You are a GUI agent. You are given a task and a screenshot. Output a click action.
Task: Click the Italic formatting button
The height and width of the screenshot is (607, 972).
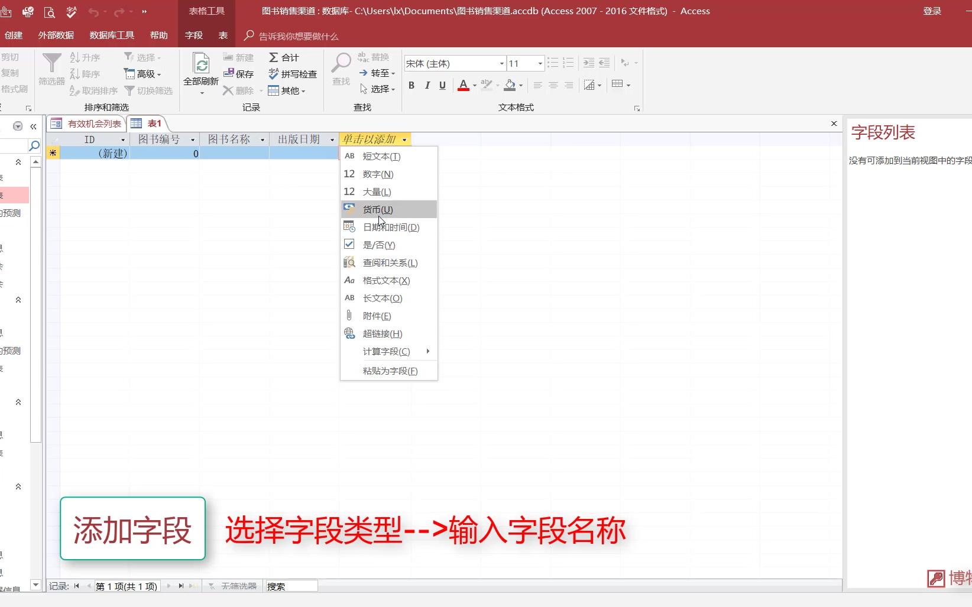click(427, 85)
